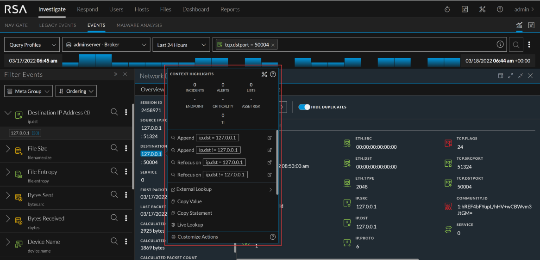Open Append ip.dst = 127.0.0.1 in new tab
The image size is (540, 260).
tap(270, 138)
